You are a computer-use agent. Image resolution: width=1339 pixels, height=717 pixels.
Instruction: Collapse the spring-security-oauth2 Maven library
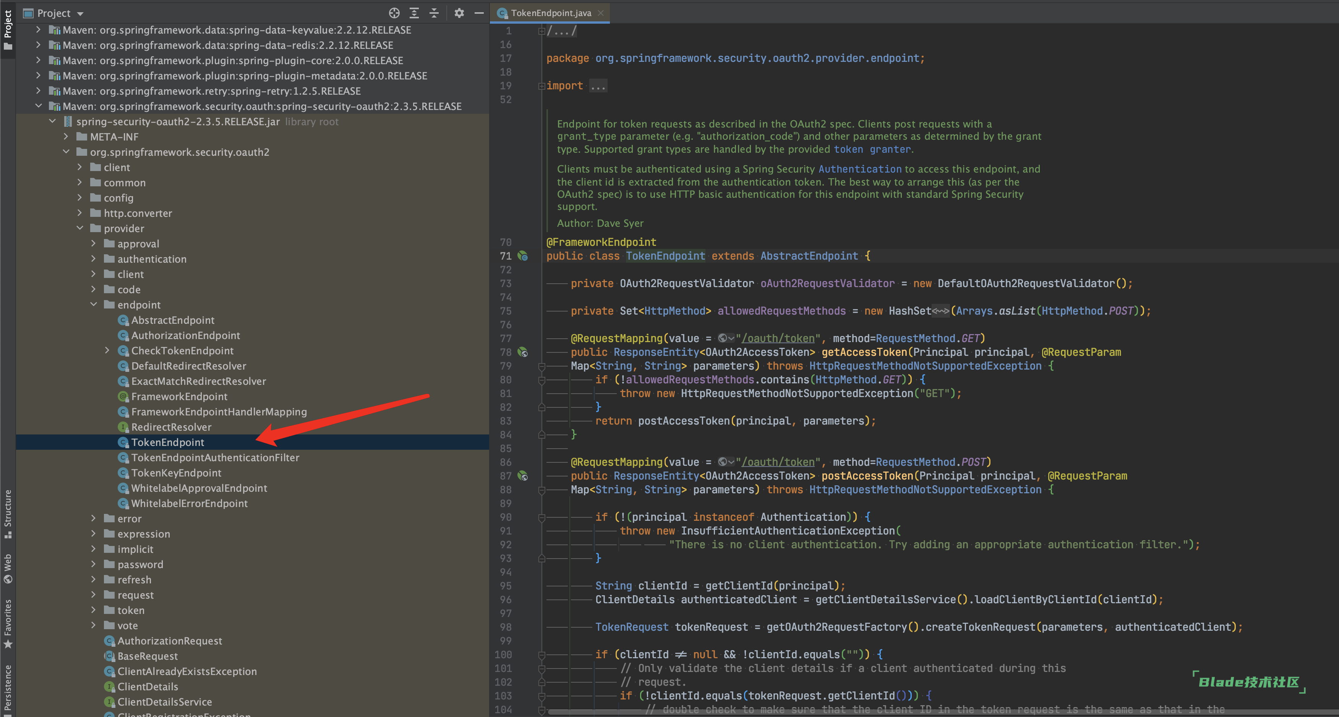[x=38, y=106]
